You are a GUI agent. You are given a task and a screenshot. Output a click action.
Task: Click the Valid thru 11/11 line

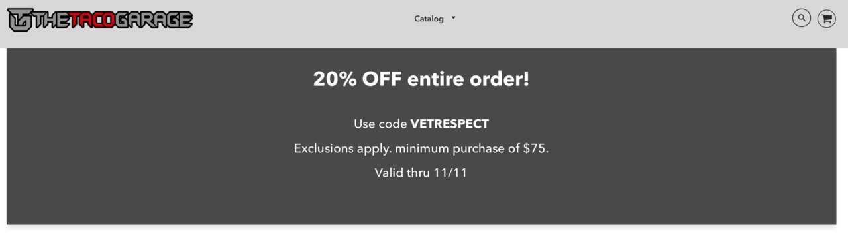click(x=421, y=173)
